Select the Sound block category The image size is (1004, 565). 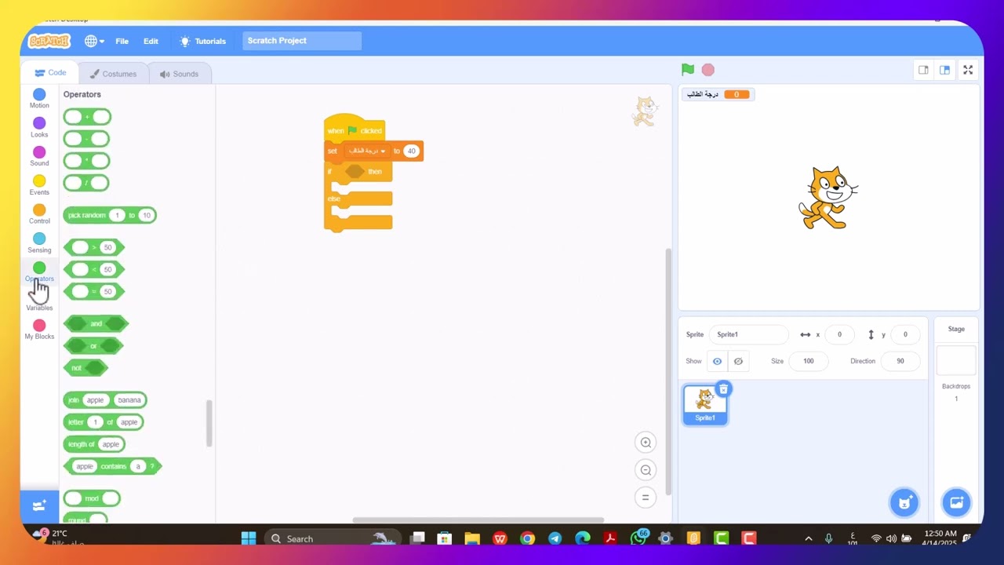[39, 157]
